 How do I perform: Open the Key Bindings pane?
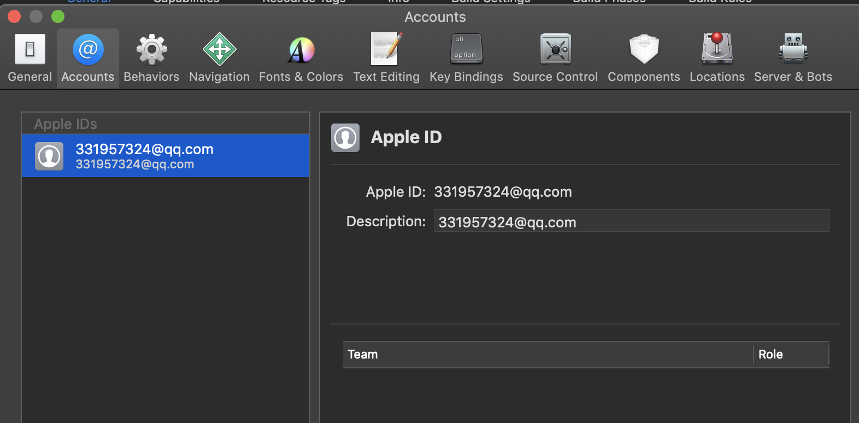coord(466,58)
